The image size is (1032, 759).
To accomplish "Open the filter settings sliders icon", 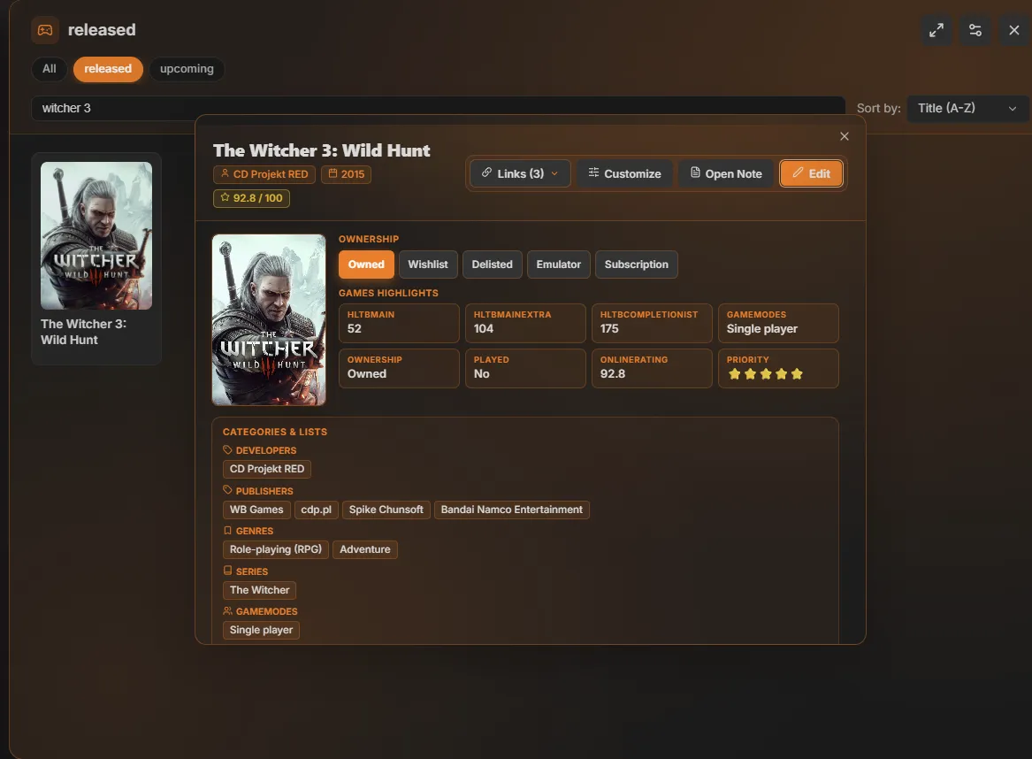I will (975, 30).
